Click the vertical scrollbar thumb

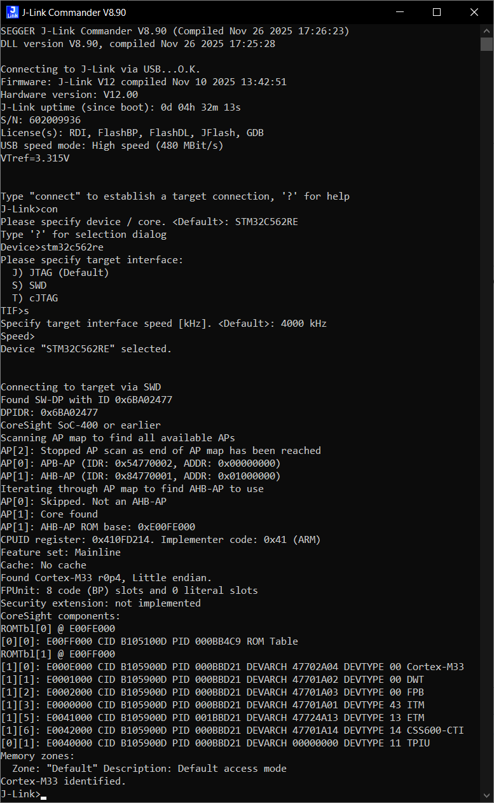487,44
